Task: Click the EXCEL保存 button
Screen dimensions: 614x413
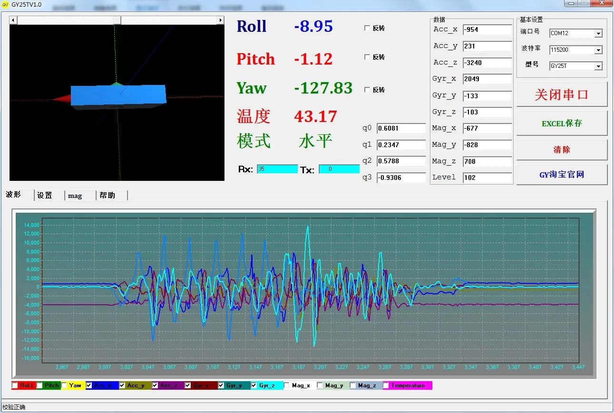Action: point(562,123)
